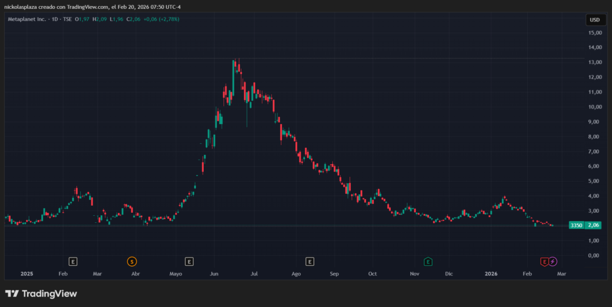Click the February 2025 earnings marker
The height and width of the screenshot is (307, 612).
(73, 261)
